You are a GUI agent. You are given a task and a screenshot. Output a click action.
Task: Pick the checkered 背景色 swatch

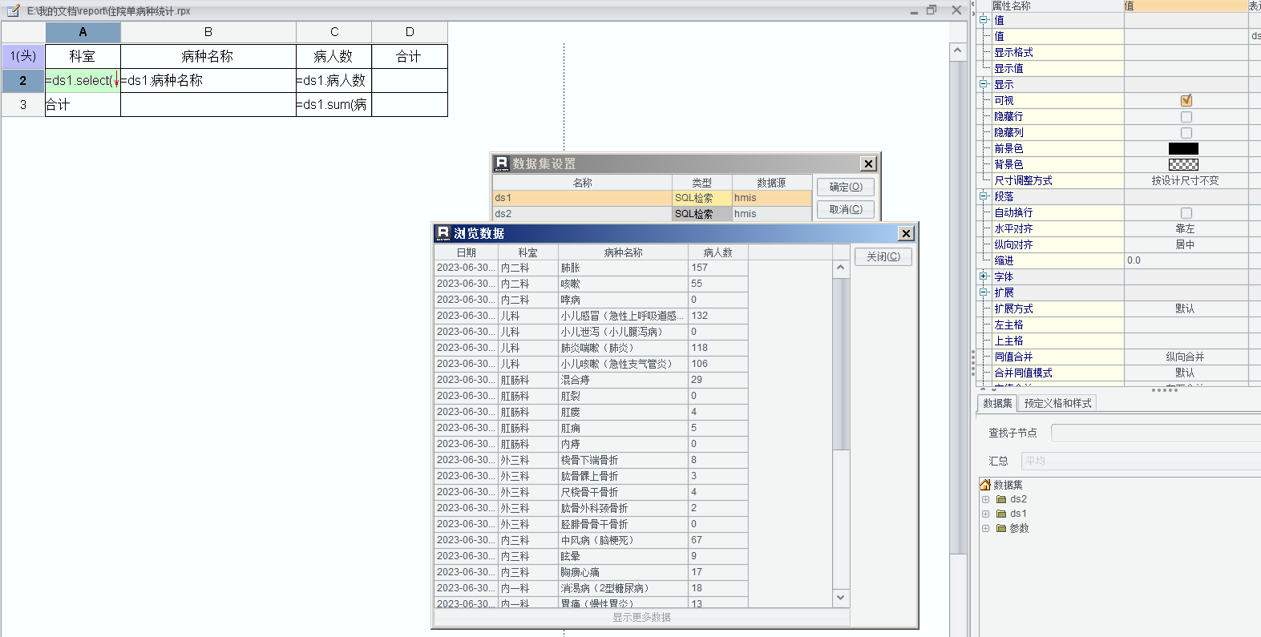point(1183,164)
